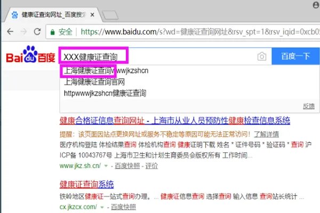Screen dimensions: 320x213
Task: Open a new empty browser tab
Action: pos(110,15)
